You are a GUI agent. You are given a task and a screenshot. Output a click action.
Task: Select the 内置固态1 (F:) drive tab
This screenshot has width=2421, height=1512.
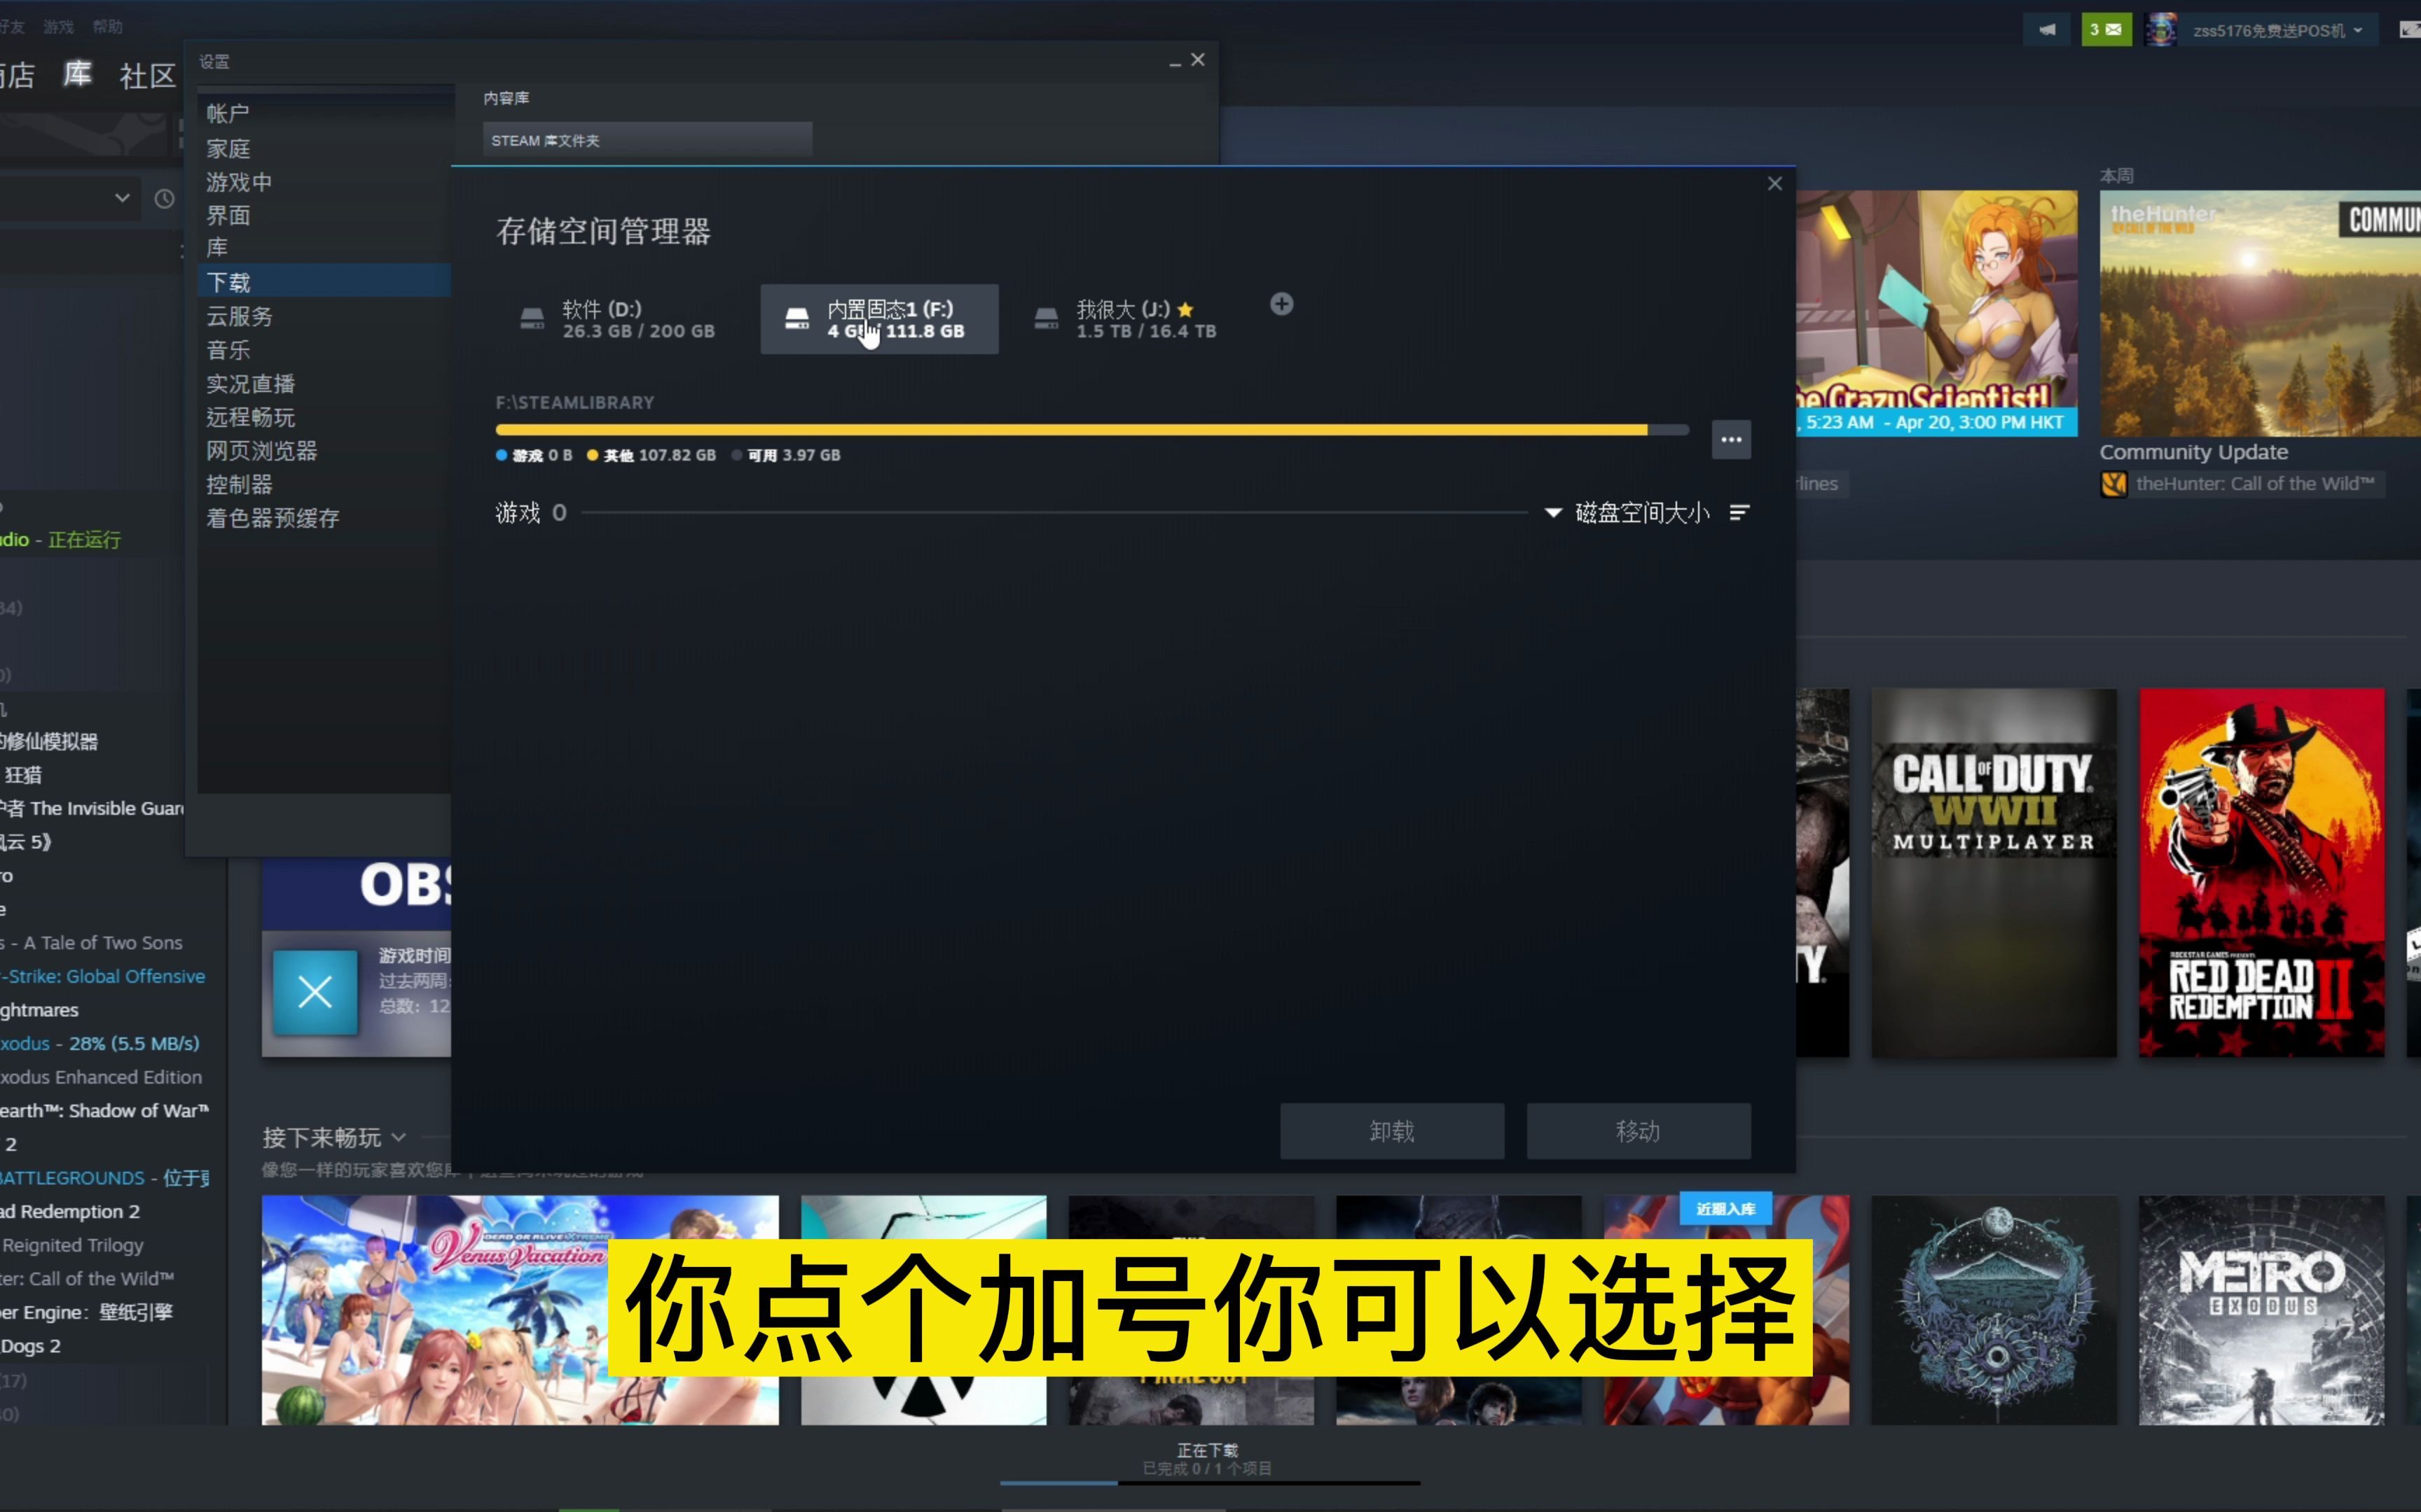879,319
